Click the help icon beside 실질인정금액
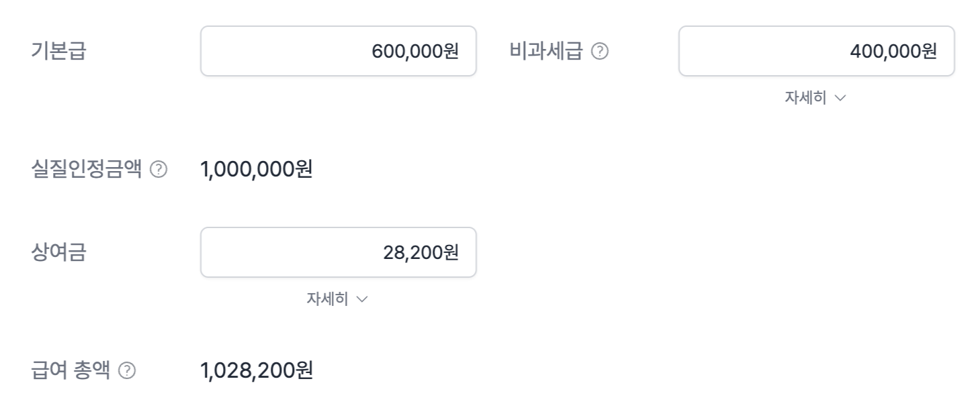 pos(159,170)
